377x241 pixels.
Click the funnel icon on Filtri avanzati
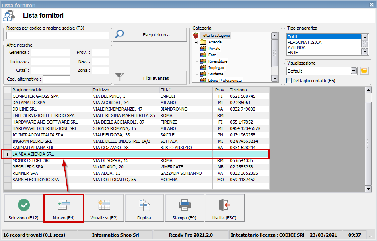119,77
